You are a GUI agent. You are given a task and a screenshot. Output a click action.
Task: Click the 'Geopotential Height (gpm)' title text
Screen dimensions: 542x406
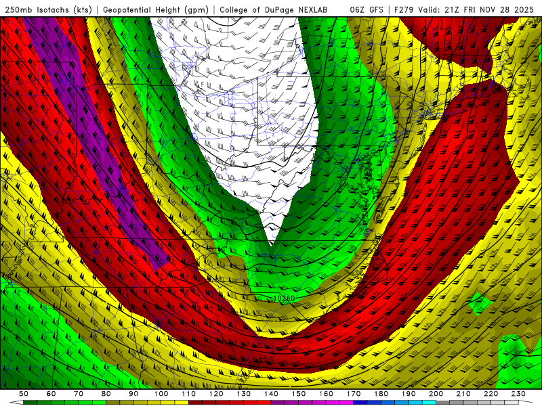pyautogui.click(x=156, y=9)
